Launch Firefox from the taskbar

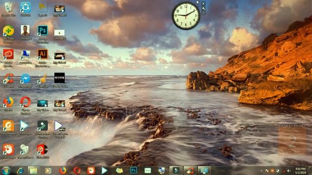pos(63,171)
